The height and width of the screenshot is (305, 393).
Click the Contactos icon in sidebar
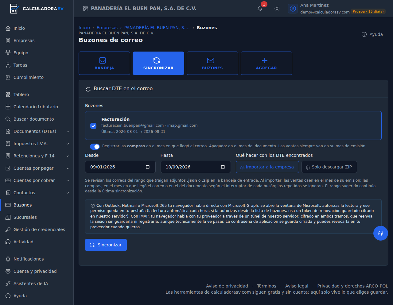(8, 193)
